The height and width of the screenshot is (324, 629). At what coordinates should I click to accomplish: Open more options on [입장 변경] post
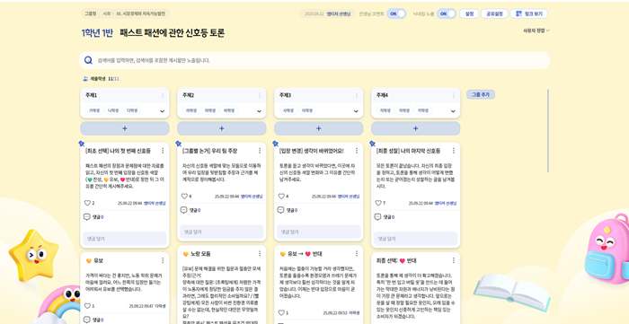[357, 151]
